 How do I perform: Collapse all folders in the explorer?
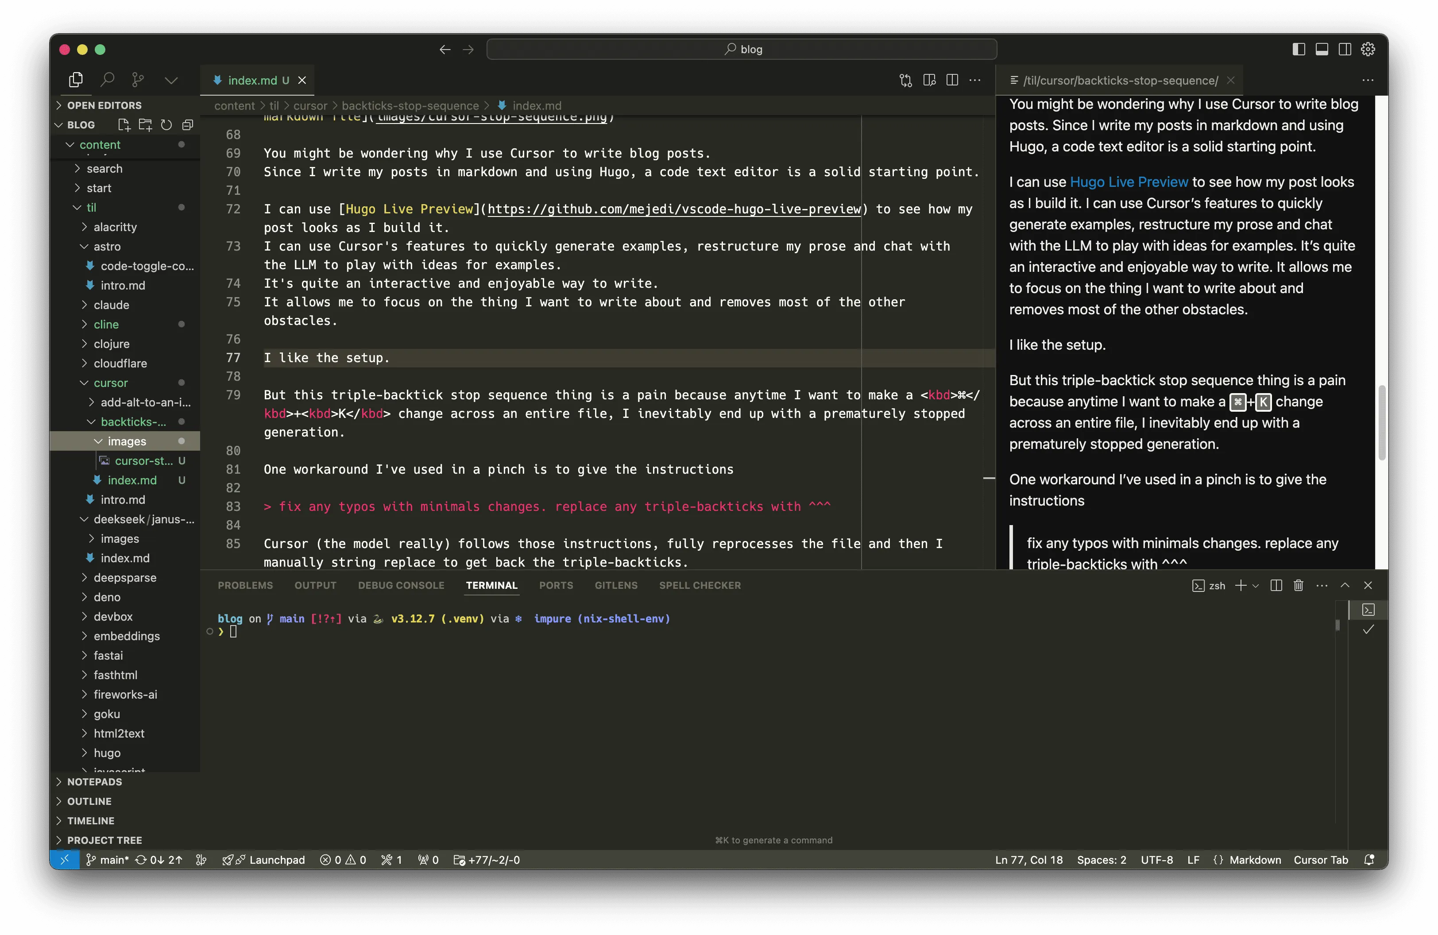coord(187,125)
